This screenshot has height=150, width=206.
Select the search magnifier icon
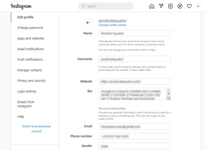[83, 6]
